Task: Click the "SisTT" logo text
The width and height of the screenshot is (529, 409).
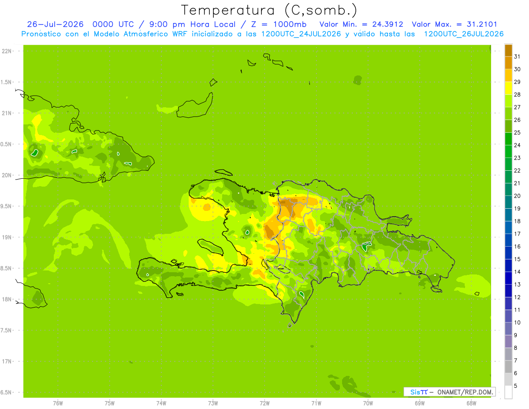Action: point(419,392)
